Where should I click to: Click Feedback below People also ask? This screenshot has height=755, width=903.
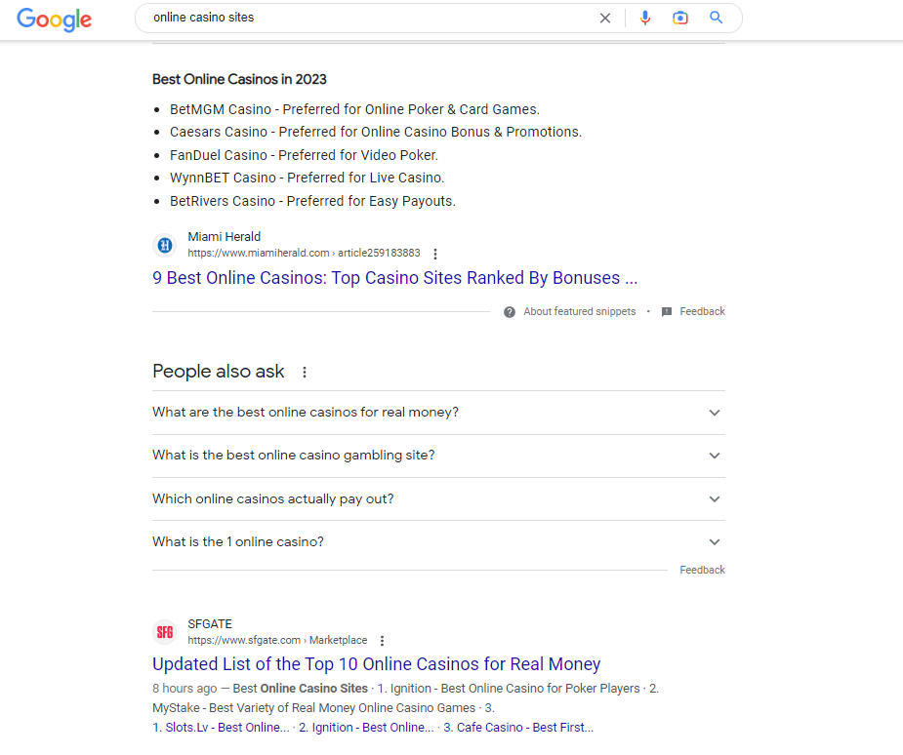702,570
